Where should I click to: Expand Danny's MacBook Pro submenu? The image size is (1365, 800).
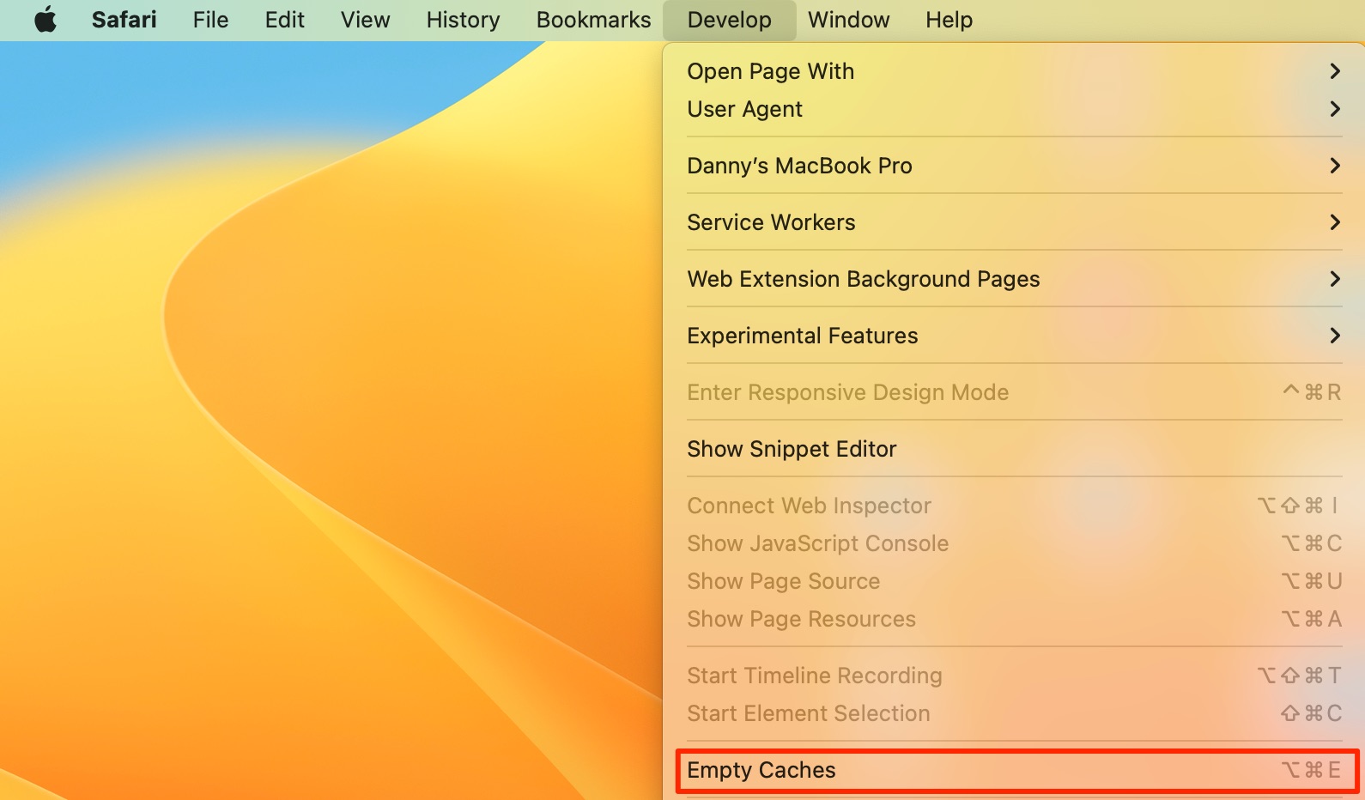coord(1014,166)
